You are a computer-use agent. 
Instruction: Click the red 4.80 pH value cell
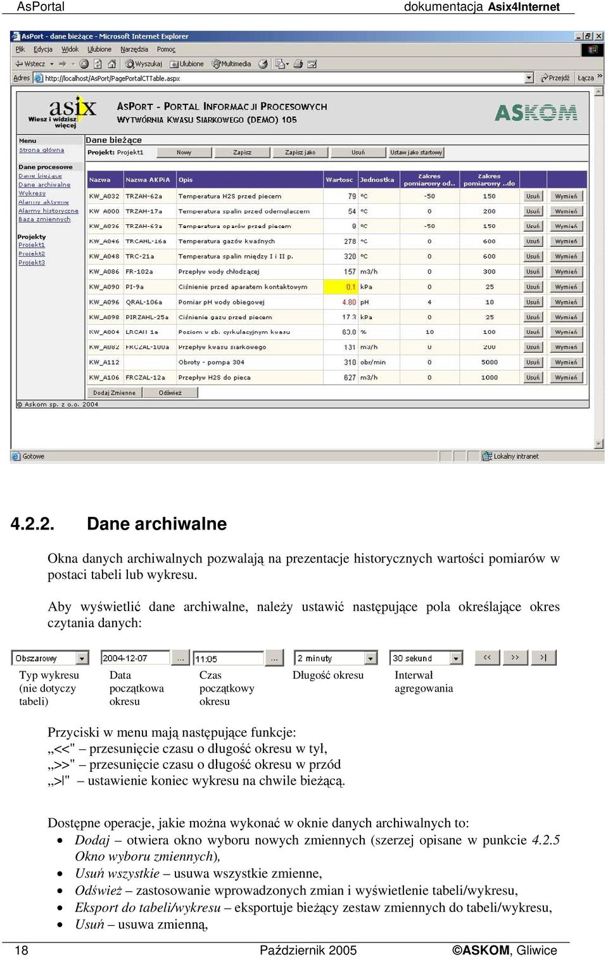pyautogui.click(x=341, y=302)
